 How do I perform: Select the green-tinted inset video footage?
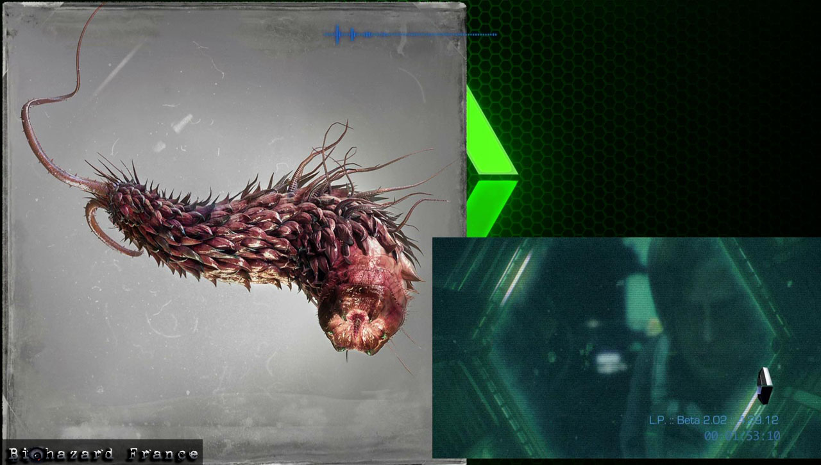627,348
